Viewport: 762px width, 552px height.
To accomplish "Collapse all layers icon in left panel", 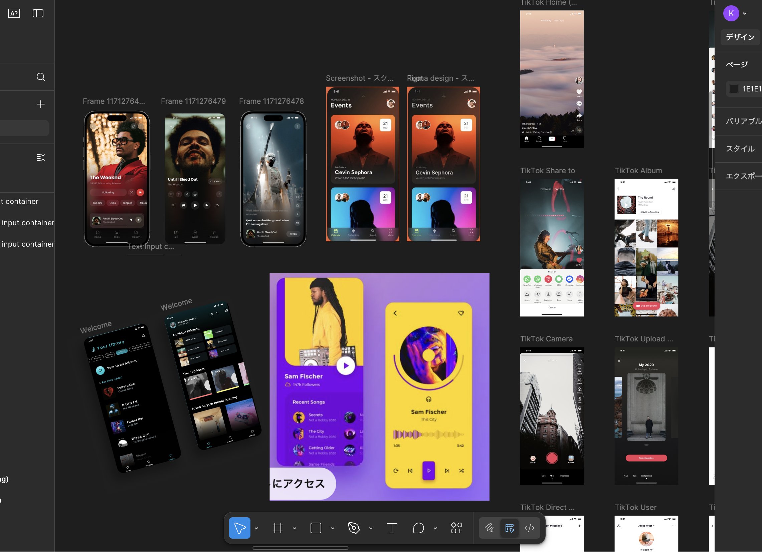I will (x=41, y=158).
